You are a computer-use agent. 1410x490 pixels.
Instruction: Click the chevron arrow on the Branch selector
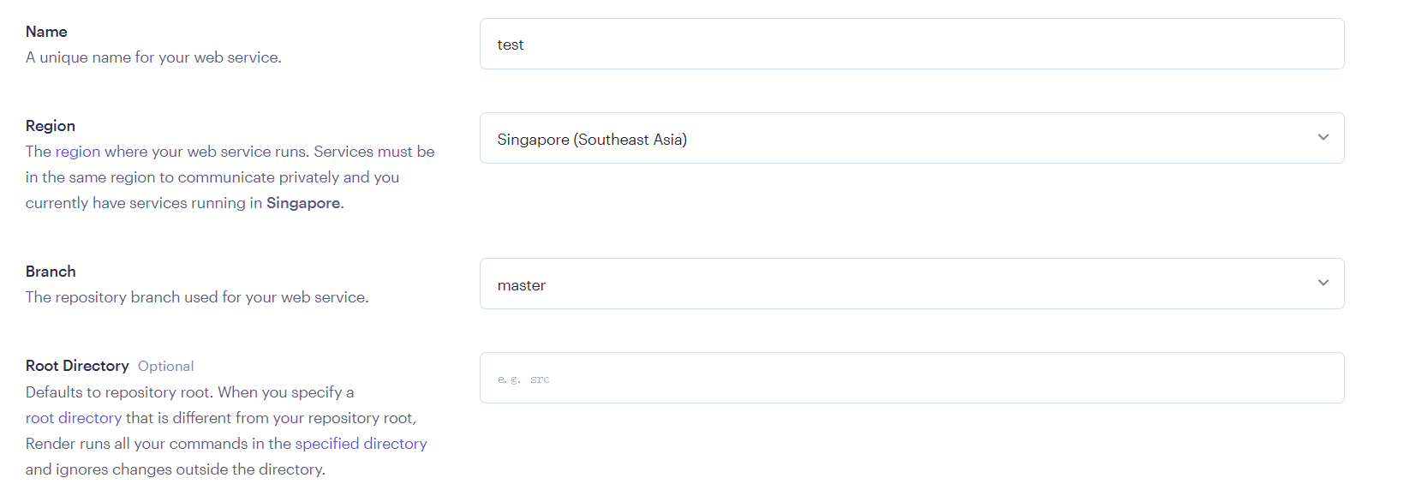1323,284
